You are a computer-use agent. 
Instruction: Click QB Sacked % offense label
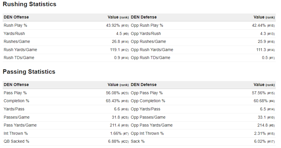16,142
